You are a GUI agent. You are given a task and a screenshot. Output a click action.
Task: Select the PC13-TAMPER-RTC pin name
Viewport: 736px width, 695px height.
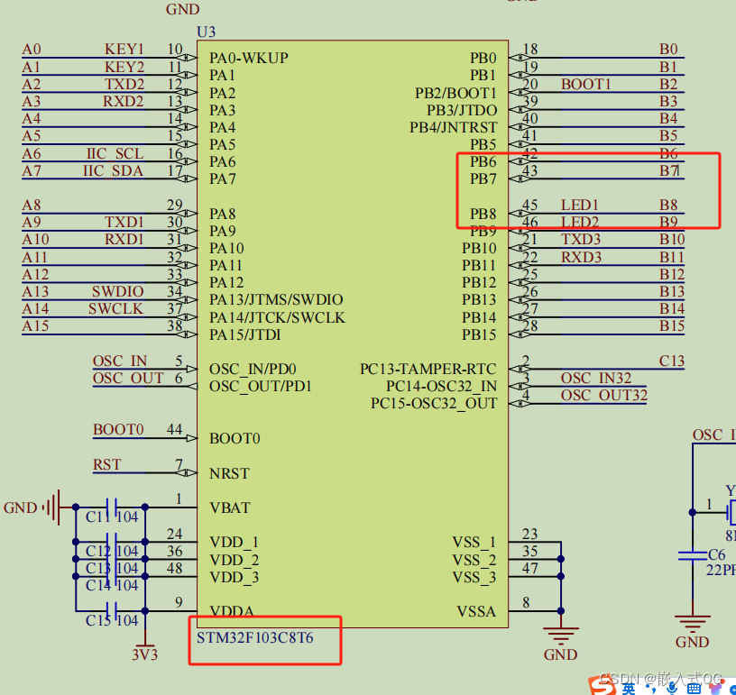(x=428, y=369)
